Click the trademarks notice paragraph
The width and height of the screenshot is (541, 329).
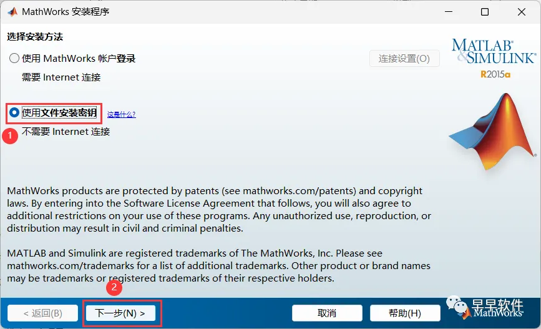[x=219, y=266]
